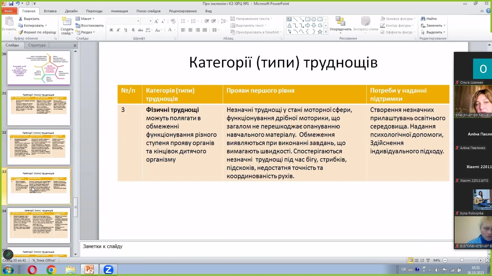Toggle underline formatting
Viewport: 492px width, 276px height.
coord(126,30)
